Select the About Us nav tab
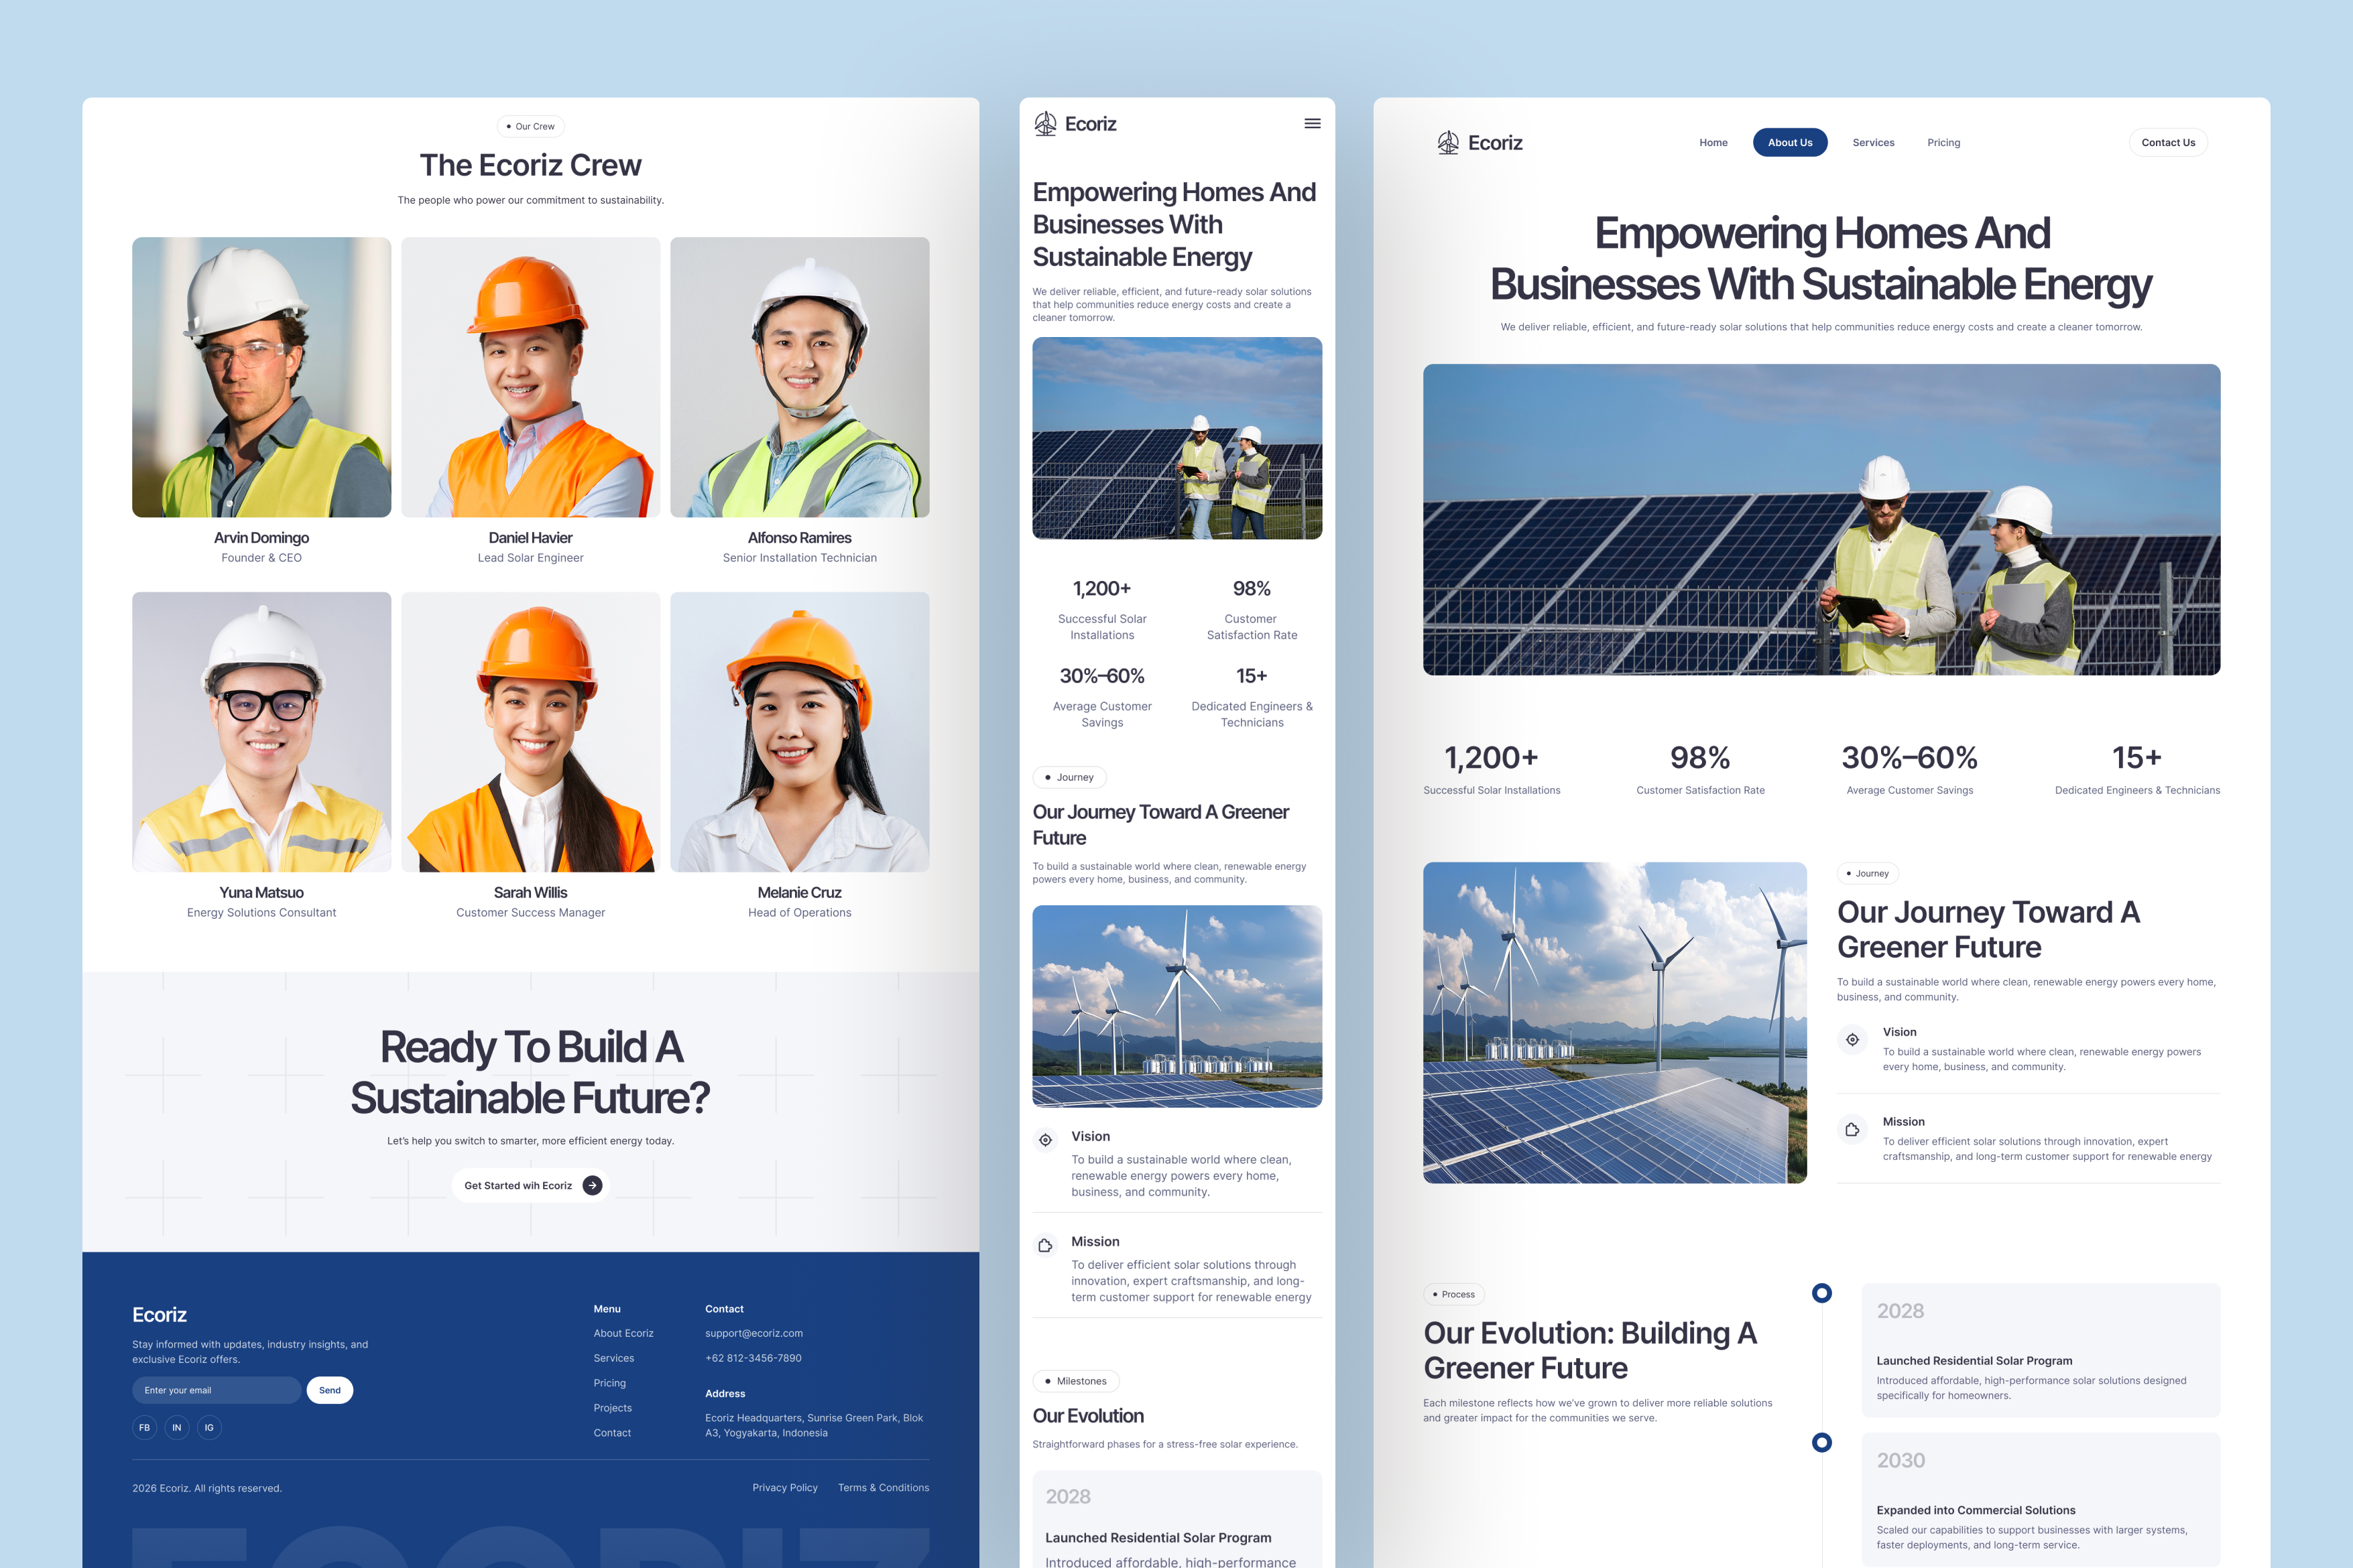Viewport: 2353px width, 1568px height. [1789, 143]
